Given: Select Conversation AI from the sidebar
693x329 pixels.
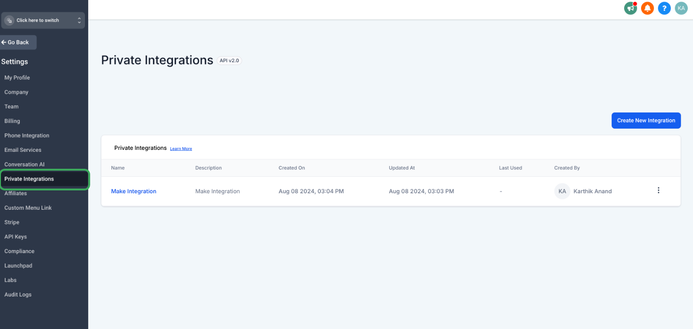Looking at the screenshot, I should tap(24, 164).
